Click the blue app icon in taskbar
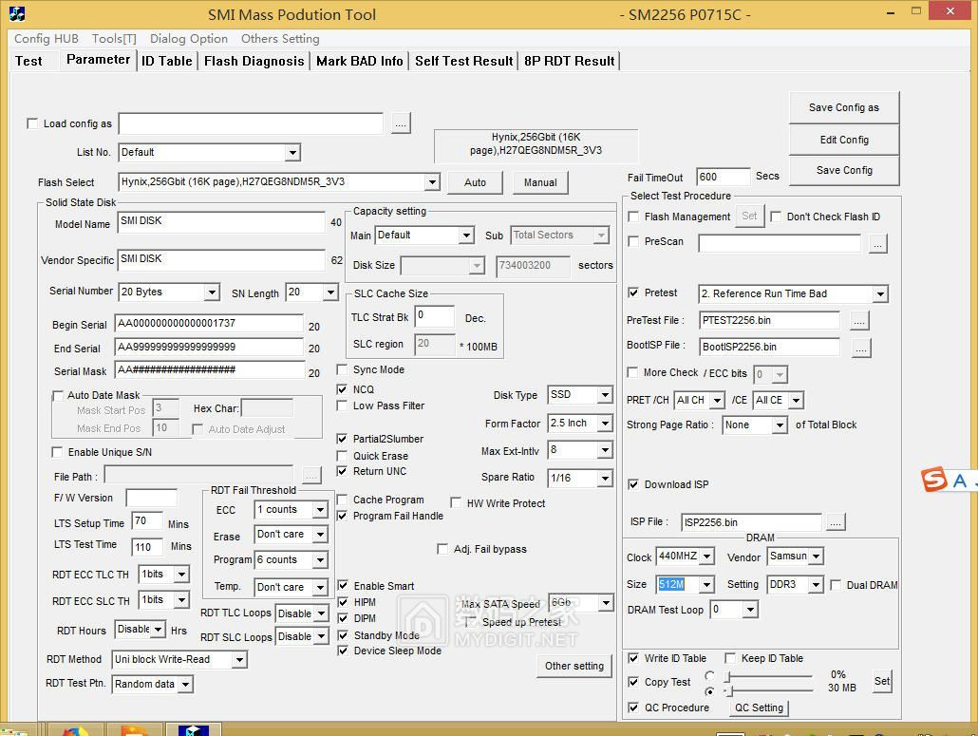Screen dimensions: 978x736 [x=194, y=730]
